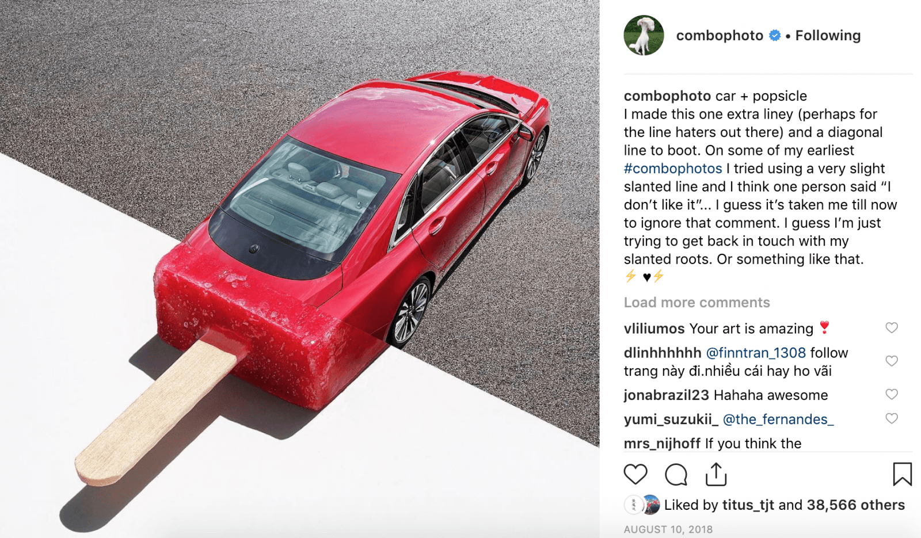This screenshot has width=921, height=538.
Task: Click the red car popsicle photo
Action: pos(299,269)
